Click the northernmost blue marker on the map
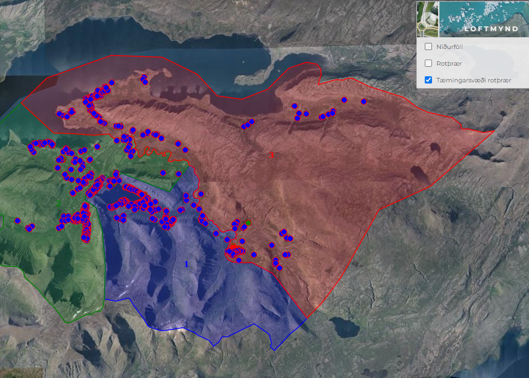529x378 pixels. pyautogui.click(x=144, y=77)
